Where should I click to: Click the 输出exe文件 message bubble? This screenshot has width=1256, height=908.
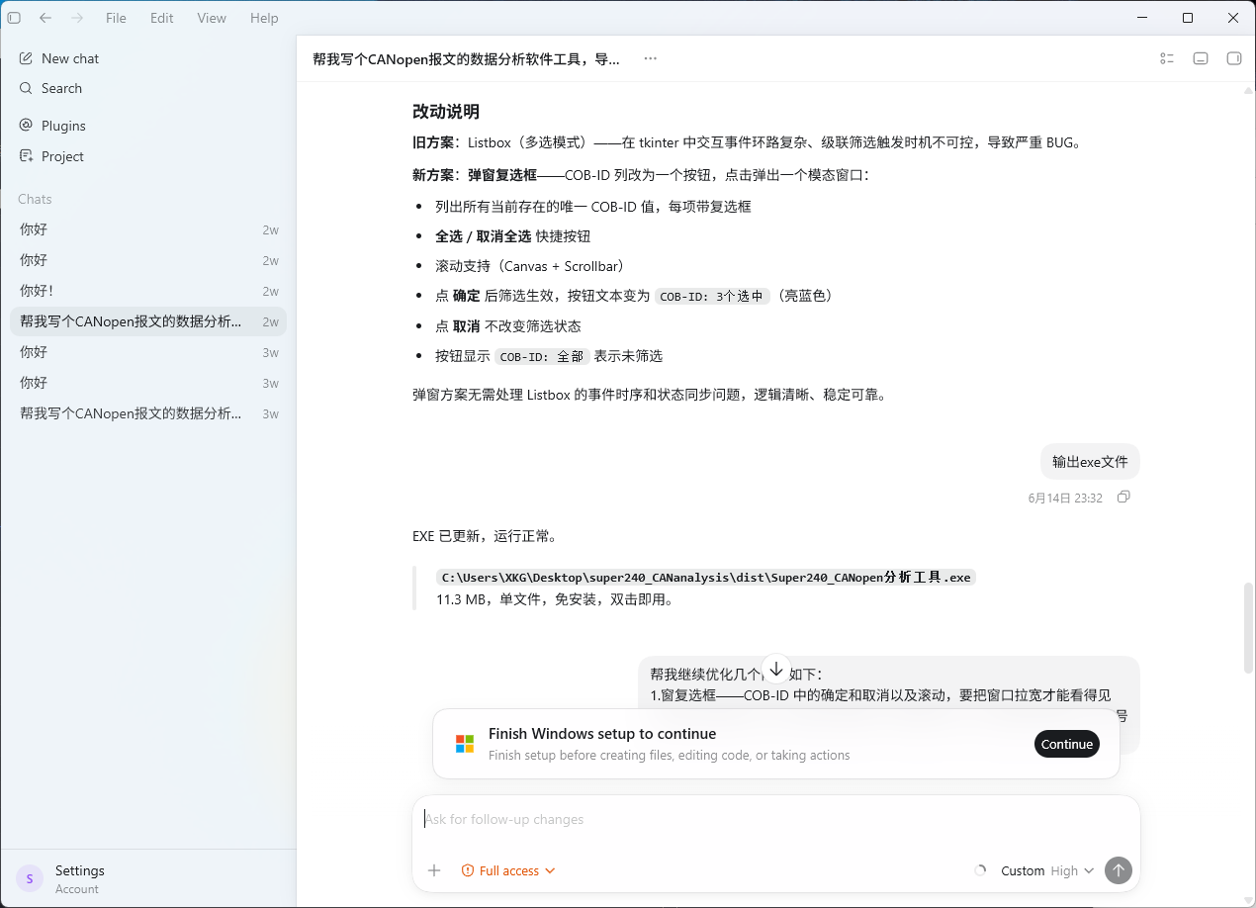click(x=1090, y=462)
